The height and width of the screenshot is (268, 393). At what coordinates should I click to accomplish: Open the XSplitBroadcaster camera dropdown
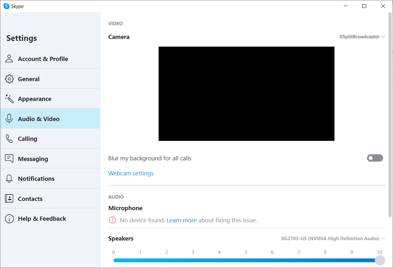pos(362,37)
